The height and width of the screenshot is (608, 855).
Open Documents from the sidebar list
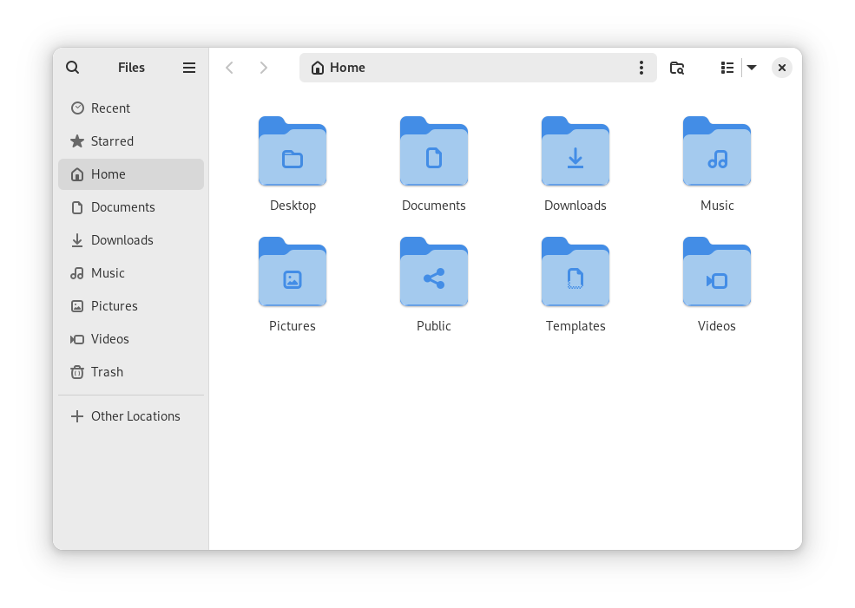122,206
